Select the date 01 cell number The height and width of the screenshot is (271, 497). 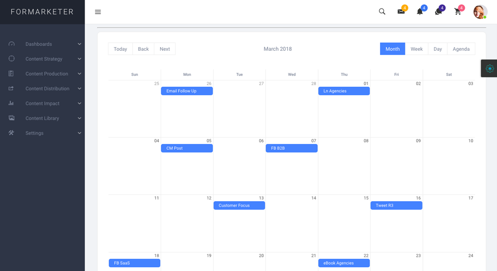366,84
